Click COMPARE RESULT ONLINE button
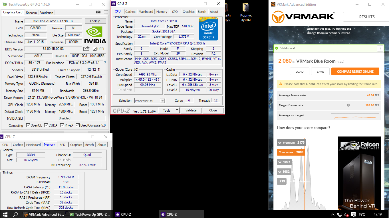Image resolution: width=389 pixels, height=218 pixels. click(x=355, y=72)
